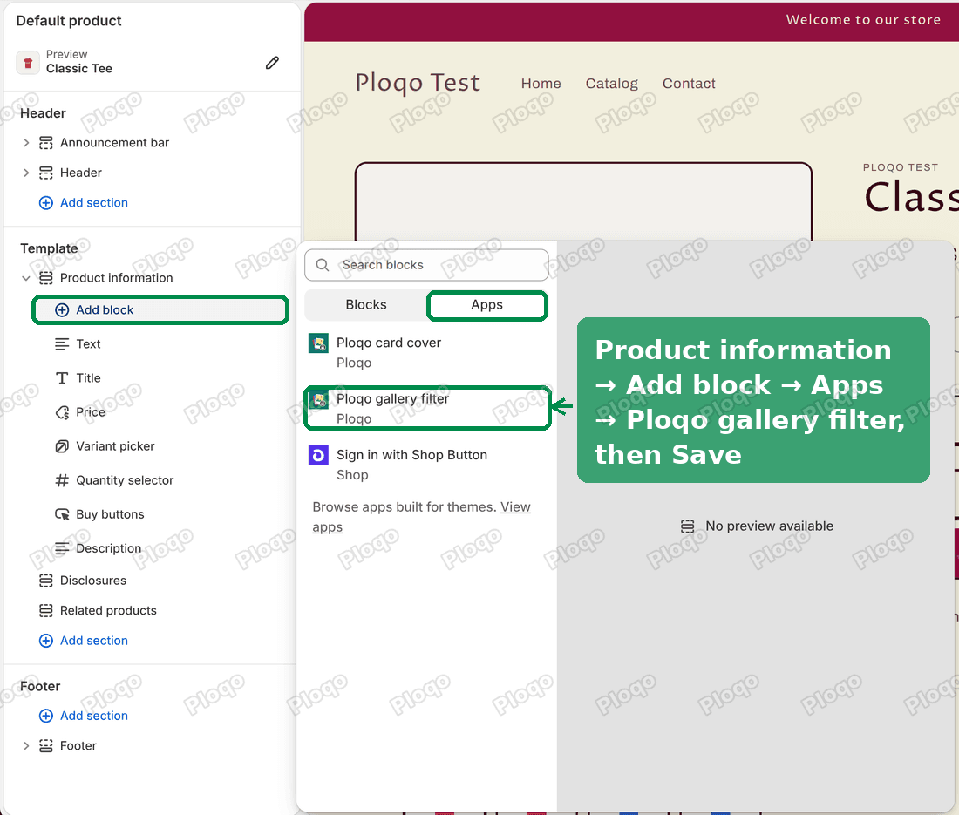Open the Buy buttons block
This screenshot has height=815, width=959.
click(160, 514)
